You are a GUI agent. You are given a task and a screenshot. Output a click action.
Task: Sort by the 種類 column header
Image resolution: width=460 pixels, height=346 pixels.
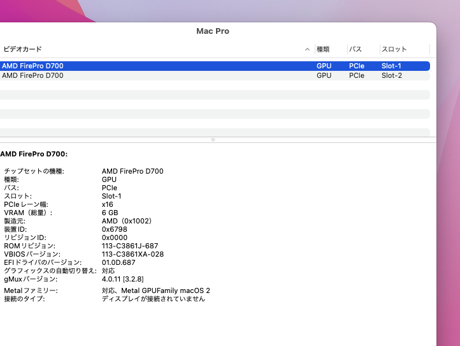pyautogui.click(x=323, y=49)
